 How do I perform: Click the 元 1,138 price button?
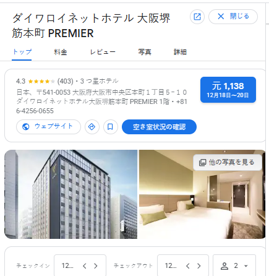coord(228,90)
